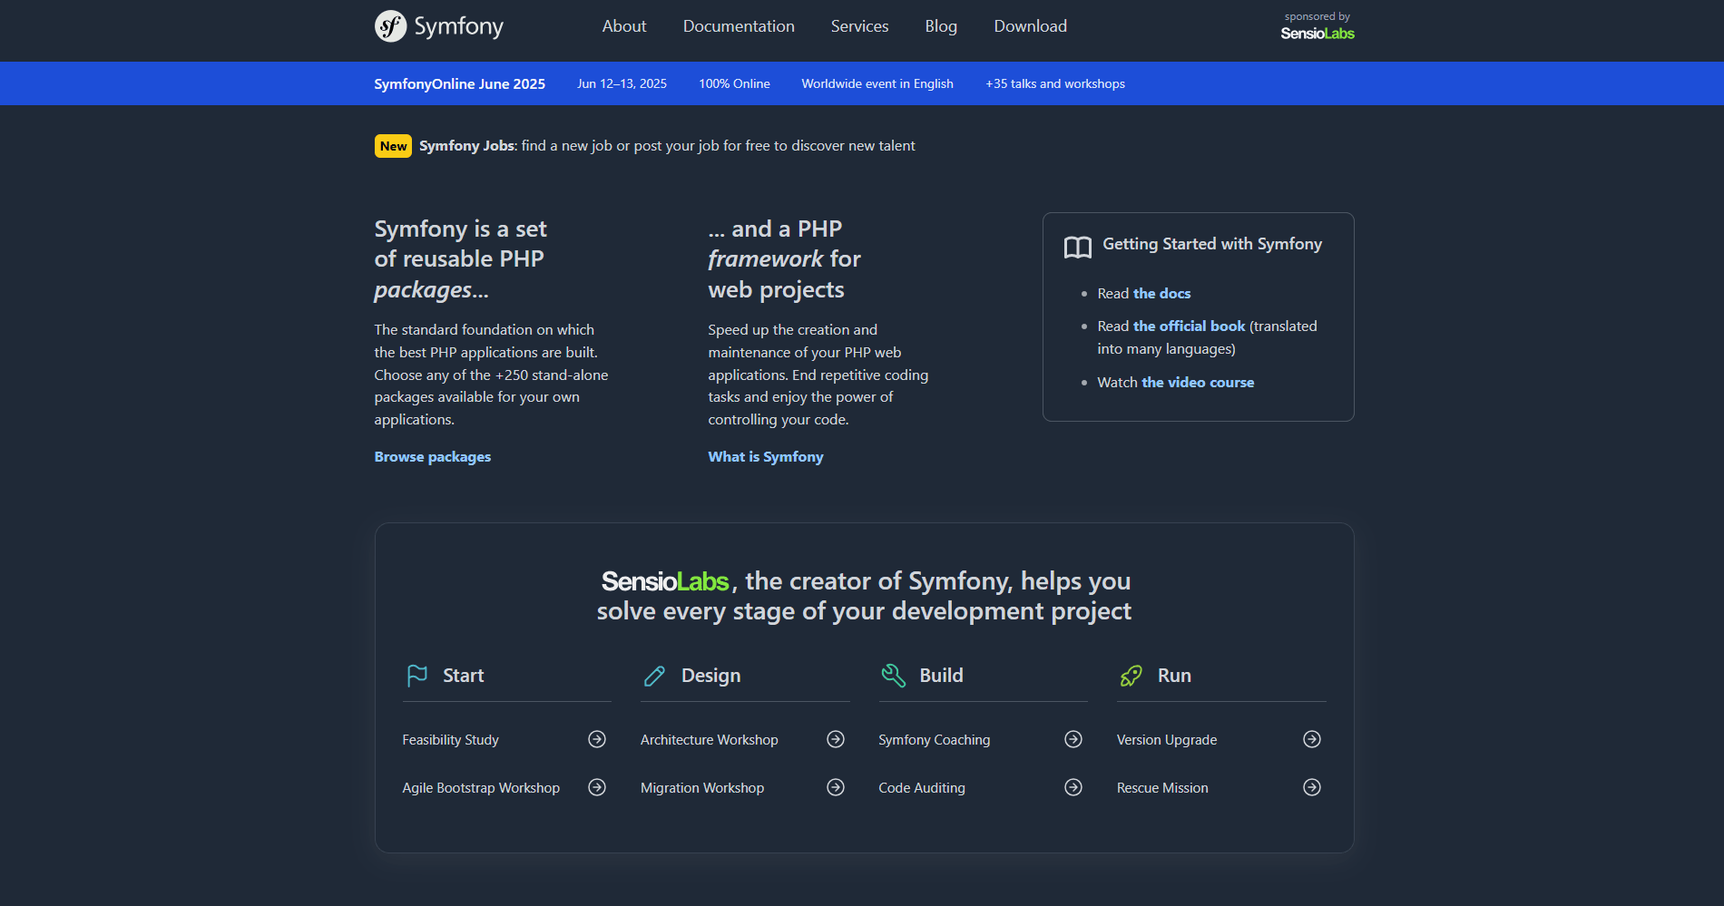Click 'Worldwide event in English' text
The image size is (1724, 906).
tap(877, 83)
